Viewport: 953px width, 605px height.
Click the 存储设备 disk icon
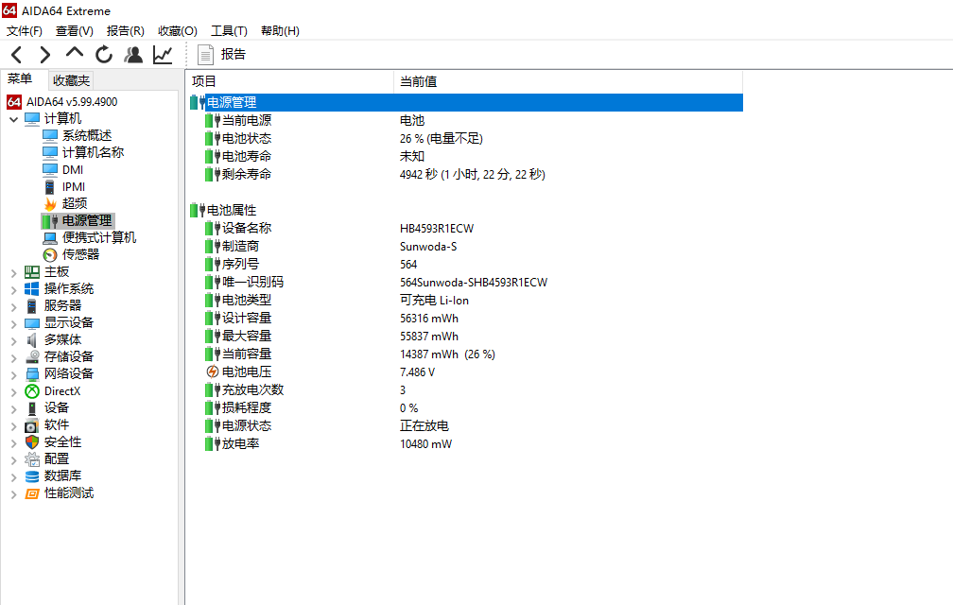(31, 357)
